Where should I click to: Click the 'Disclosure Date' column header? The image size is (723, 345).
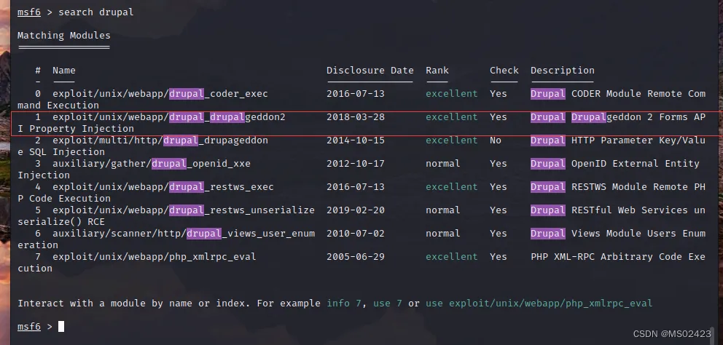point(370,71)
